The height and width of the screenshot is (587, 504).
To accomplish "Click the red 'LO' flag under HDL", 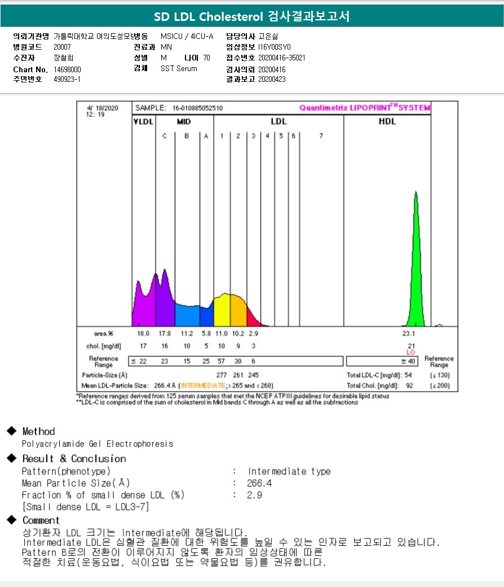I will (x=410, y=352).
